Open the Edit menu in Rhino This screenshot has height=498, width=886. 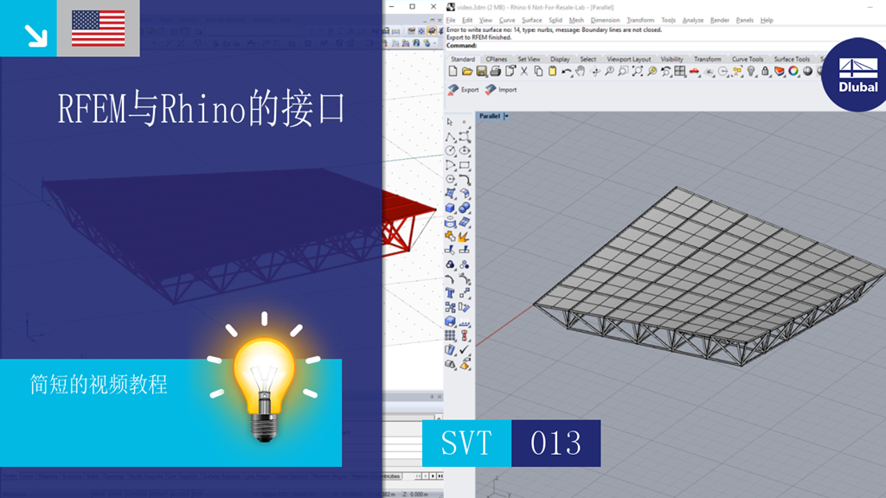click(x=467, y=21)
